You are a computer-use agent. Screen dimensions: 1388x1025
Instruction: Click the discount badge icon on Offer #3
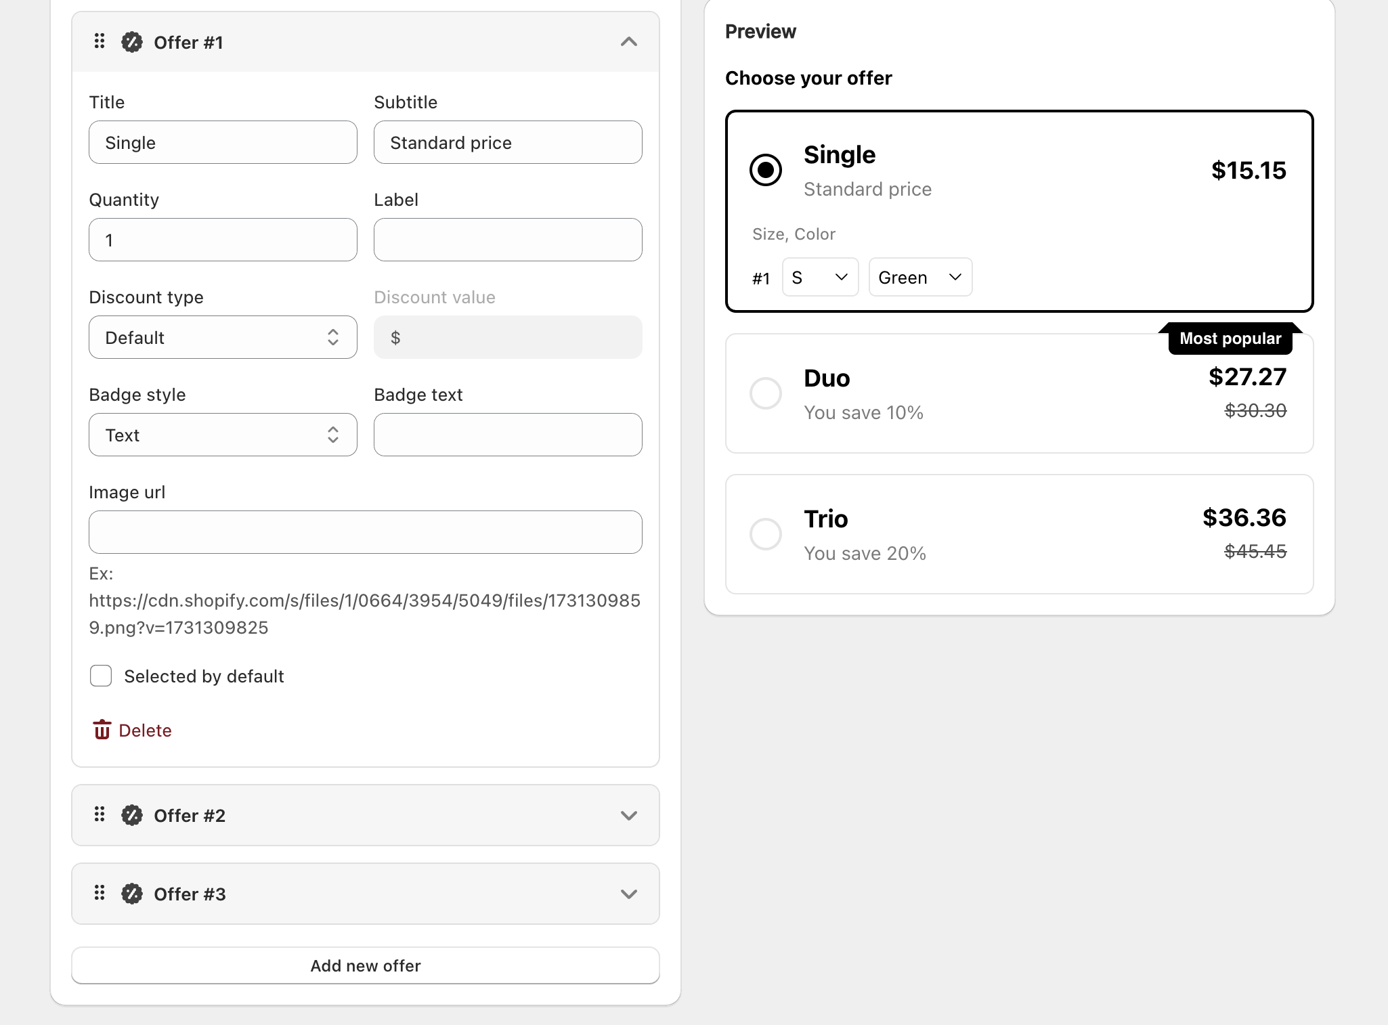(x=132, y=894)
